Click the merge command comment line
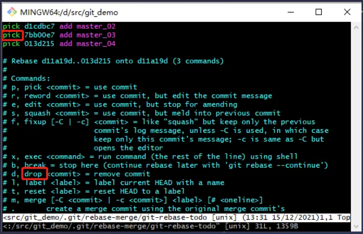 pyautogui.click(x=133, y=200)
